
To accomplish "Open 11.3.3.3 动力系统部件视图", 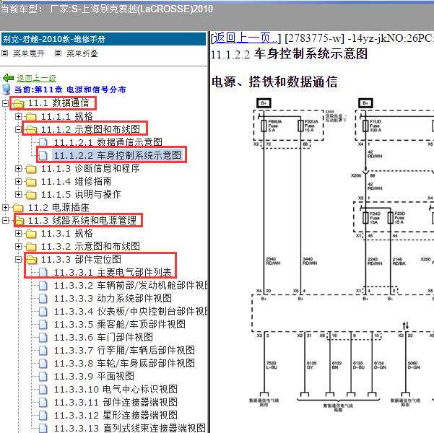I will [x=113, y=299].
